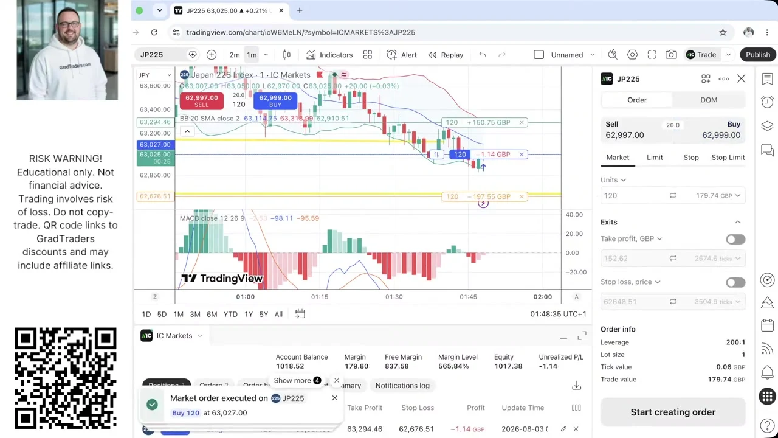This screenshot has width=778, height=438.
Task: Open the order panel layout settings icon
Action: (706, 79)
